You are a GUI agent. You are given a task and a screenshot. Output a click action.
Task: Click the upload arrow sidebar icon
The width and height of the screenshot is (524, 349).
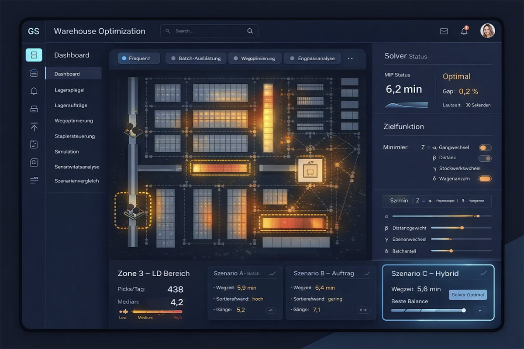tap(34, 127)
